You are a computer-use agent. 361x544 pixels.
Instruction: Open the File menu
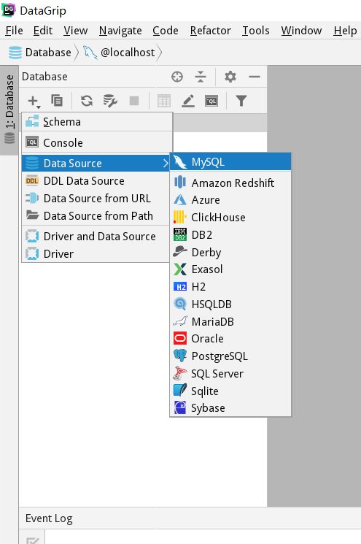pyautogui.click(x=14, y=31)
